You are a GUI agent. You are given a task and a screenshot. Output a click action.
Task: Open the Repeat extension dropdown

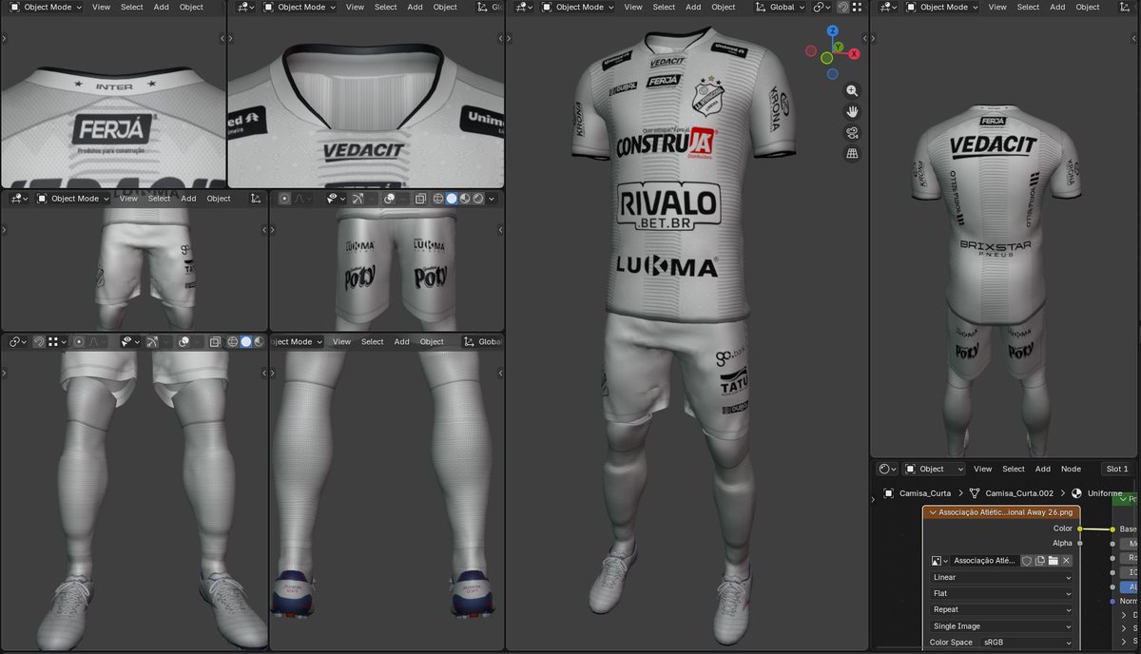[1002, 609]
